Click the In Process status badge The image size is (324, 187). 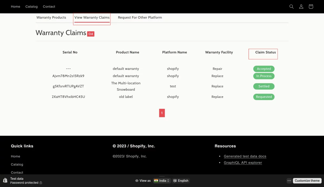264,76
